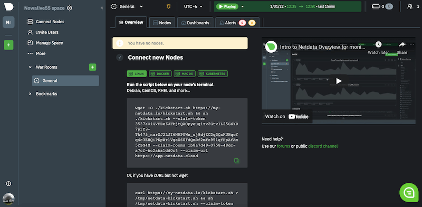Select the DOCKER install option

click(160, 73)
